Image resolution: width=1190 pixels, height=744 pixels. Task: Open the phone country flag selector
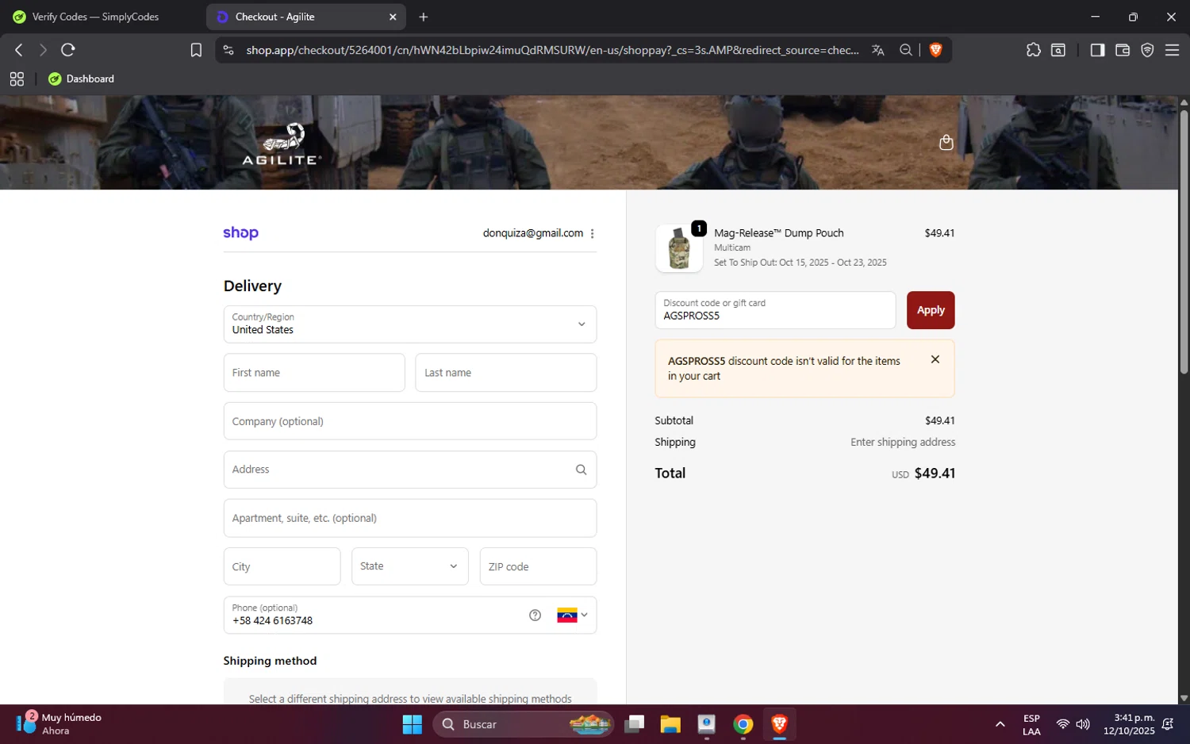pos(572,615)
